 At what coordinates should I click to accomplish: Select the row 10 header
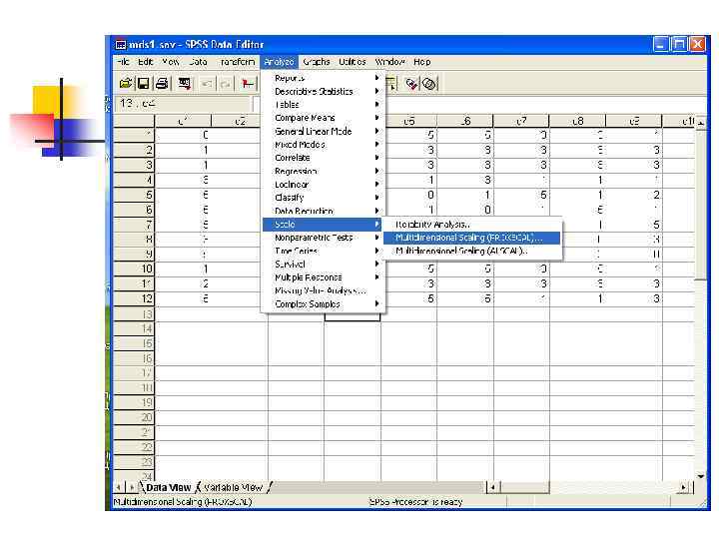[134, 269]
